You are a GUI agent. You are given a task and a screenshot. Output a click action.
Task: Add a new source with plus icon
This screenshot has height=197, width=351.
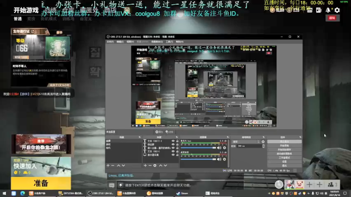145,165
